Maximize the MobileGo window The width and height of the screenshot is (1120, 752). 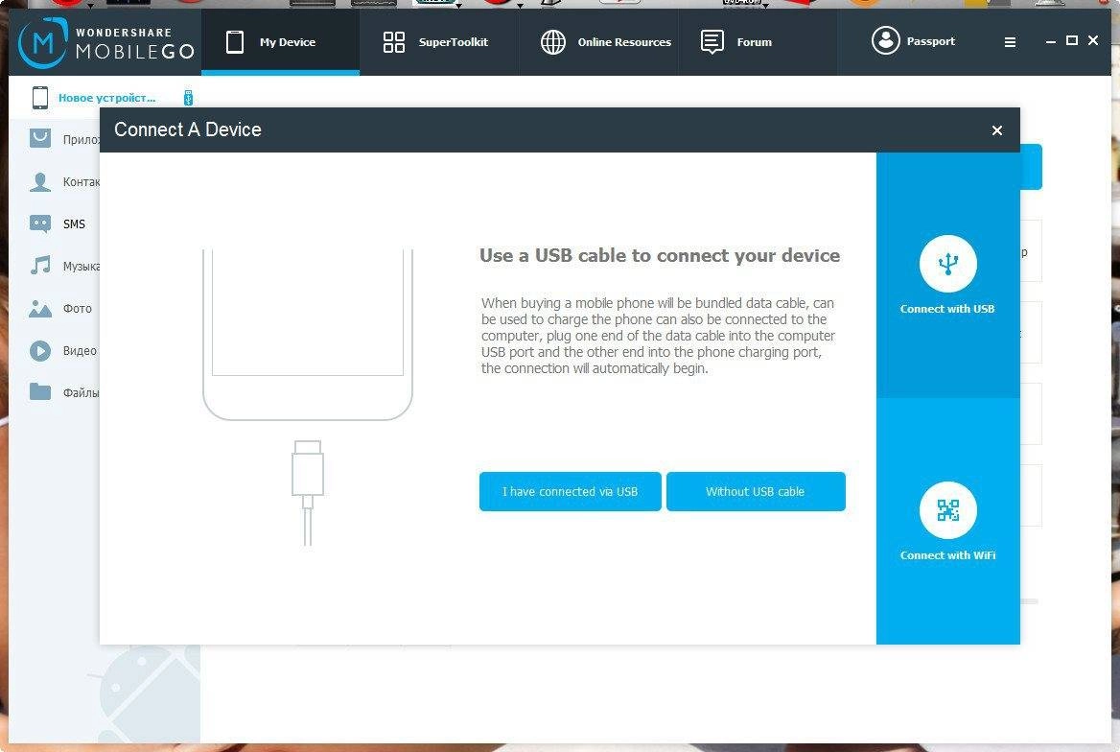pos(1071,40)
